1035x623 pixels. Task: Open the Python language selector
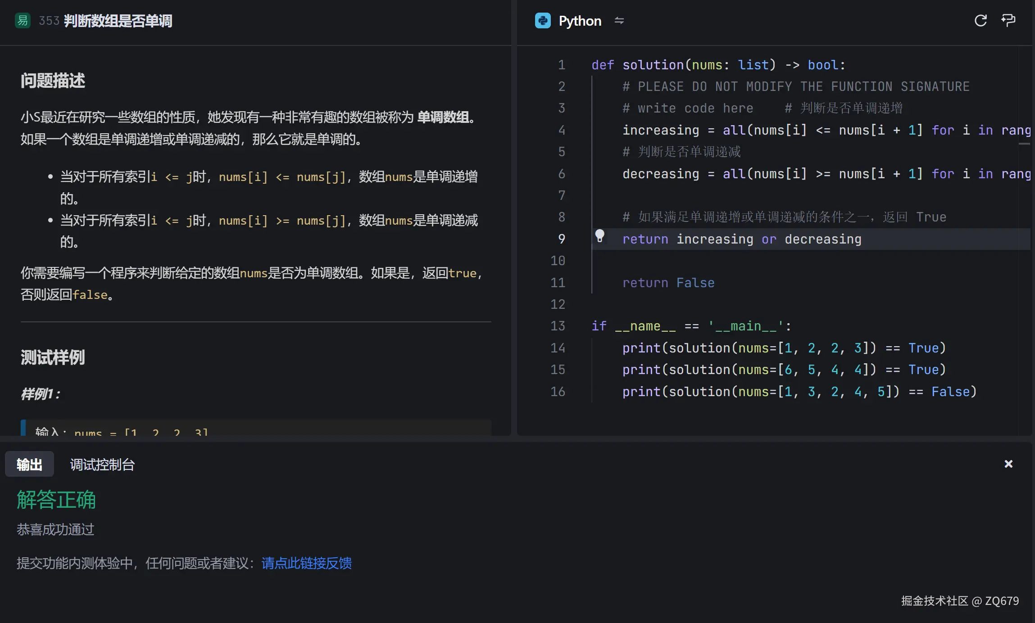580,21
